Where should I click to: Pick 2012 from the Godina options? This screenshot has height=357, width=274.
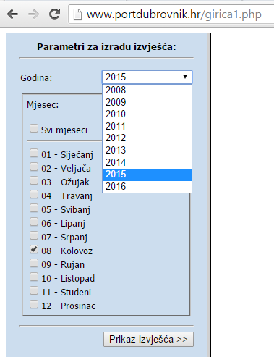click(147, 138)
